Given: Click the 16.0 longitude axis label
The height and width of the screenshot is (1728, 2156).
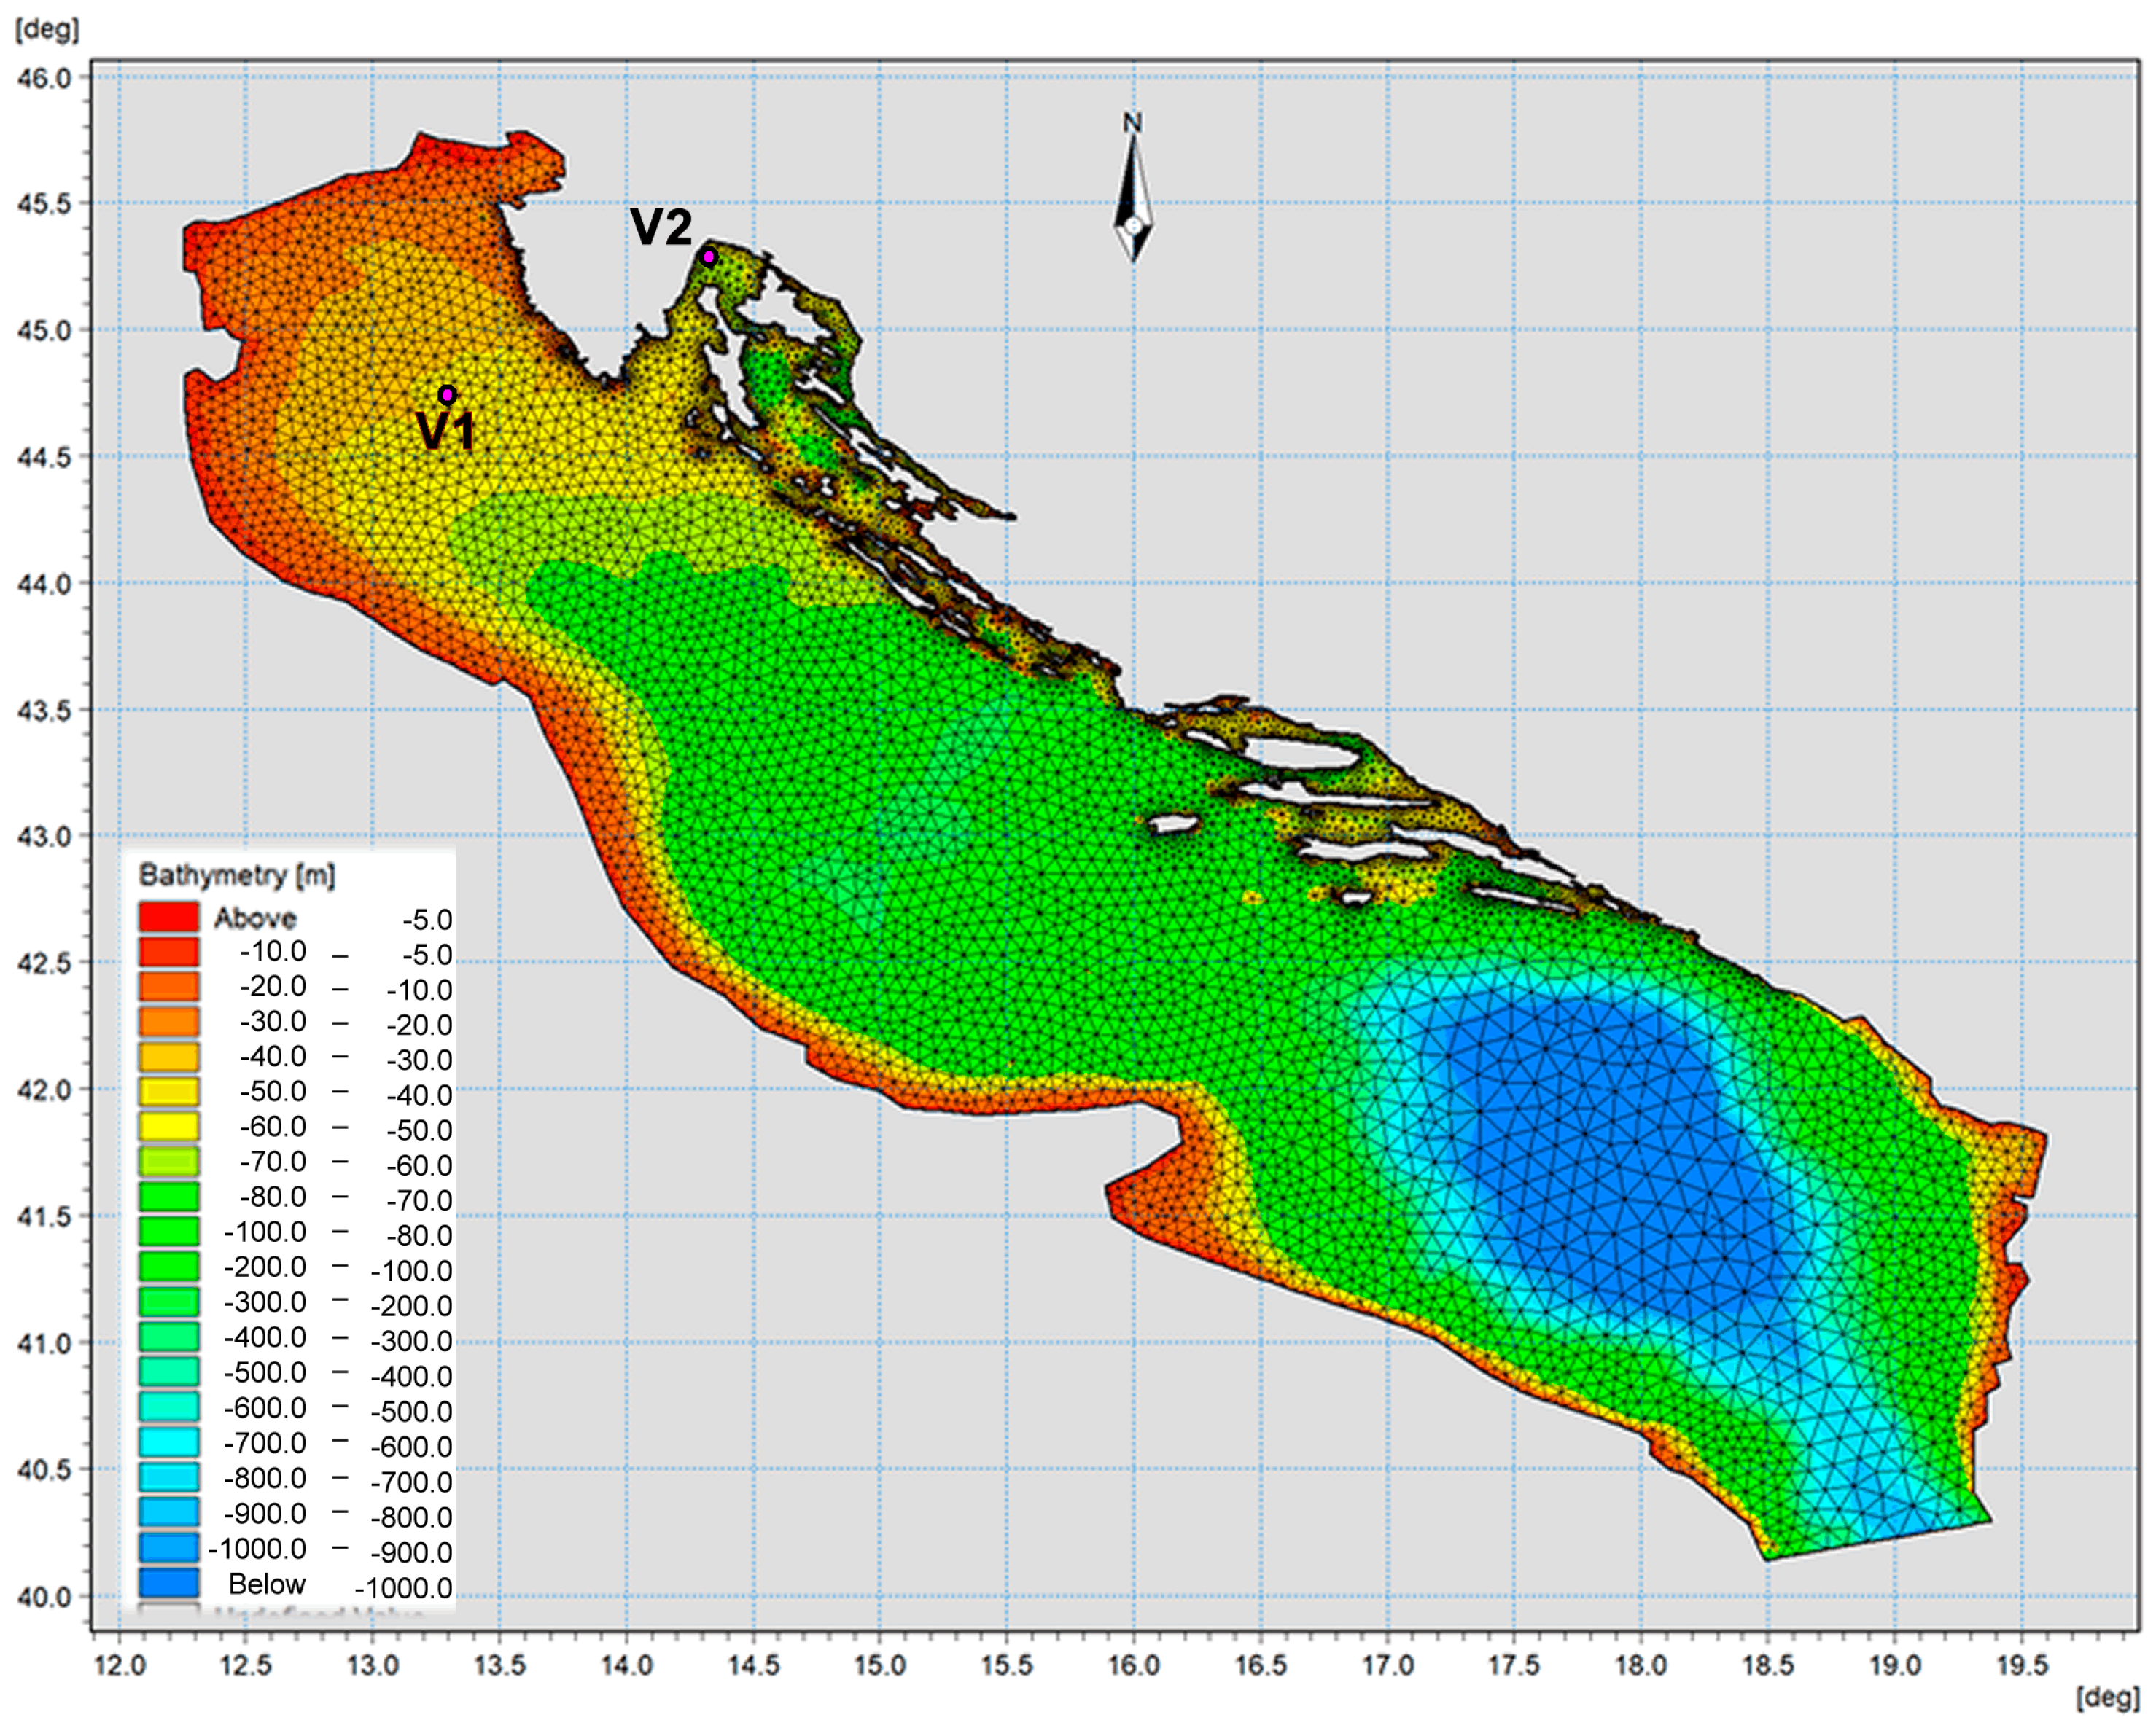Looking at the screenshot, I should (1134, 1664).
